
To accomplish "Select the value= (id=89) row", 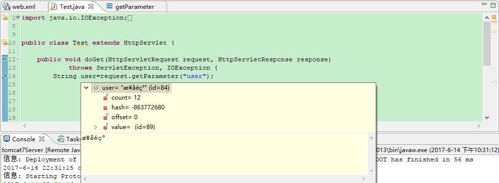I will (x=133, y=127).
